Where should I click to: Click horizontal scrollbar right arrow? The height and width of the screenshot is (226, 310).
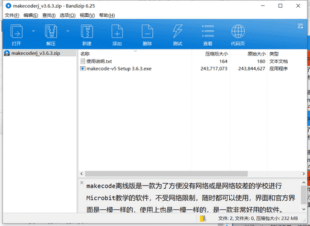[x=303, y=174]
